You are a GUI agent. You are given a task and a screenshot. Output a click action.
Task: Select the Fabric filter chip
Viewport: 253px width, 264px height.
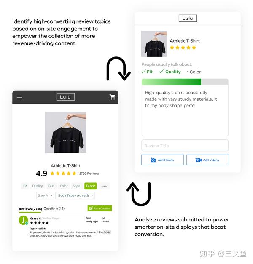pyautogui.click(x=91, y=186)
